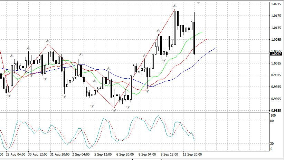Select the 12 Sep 20:00 time label
The height and width of the screenshot is (160, 284).
tap(192, 154)
